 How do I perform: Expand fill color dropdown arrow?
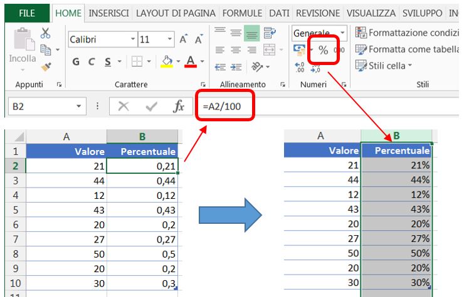[178, 62]
